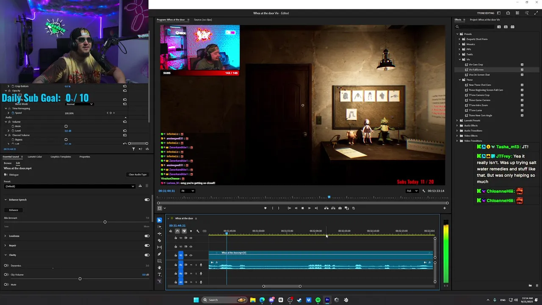
Task: Toggle the Clarity switch
Action: 147,255
